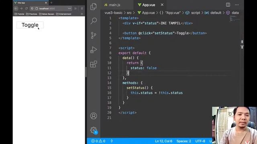Click the v-if="status" attribute
The image size is (257, 144).
coord(145,23)
